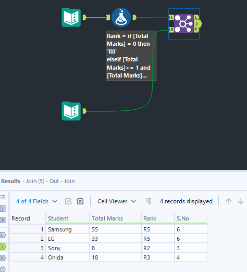The height and width of the screenshot is (272, 247).
Task: Open the Cell Viewer dropdown
Action: click(117, 201)
